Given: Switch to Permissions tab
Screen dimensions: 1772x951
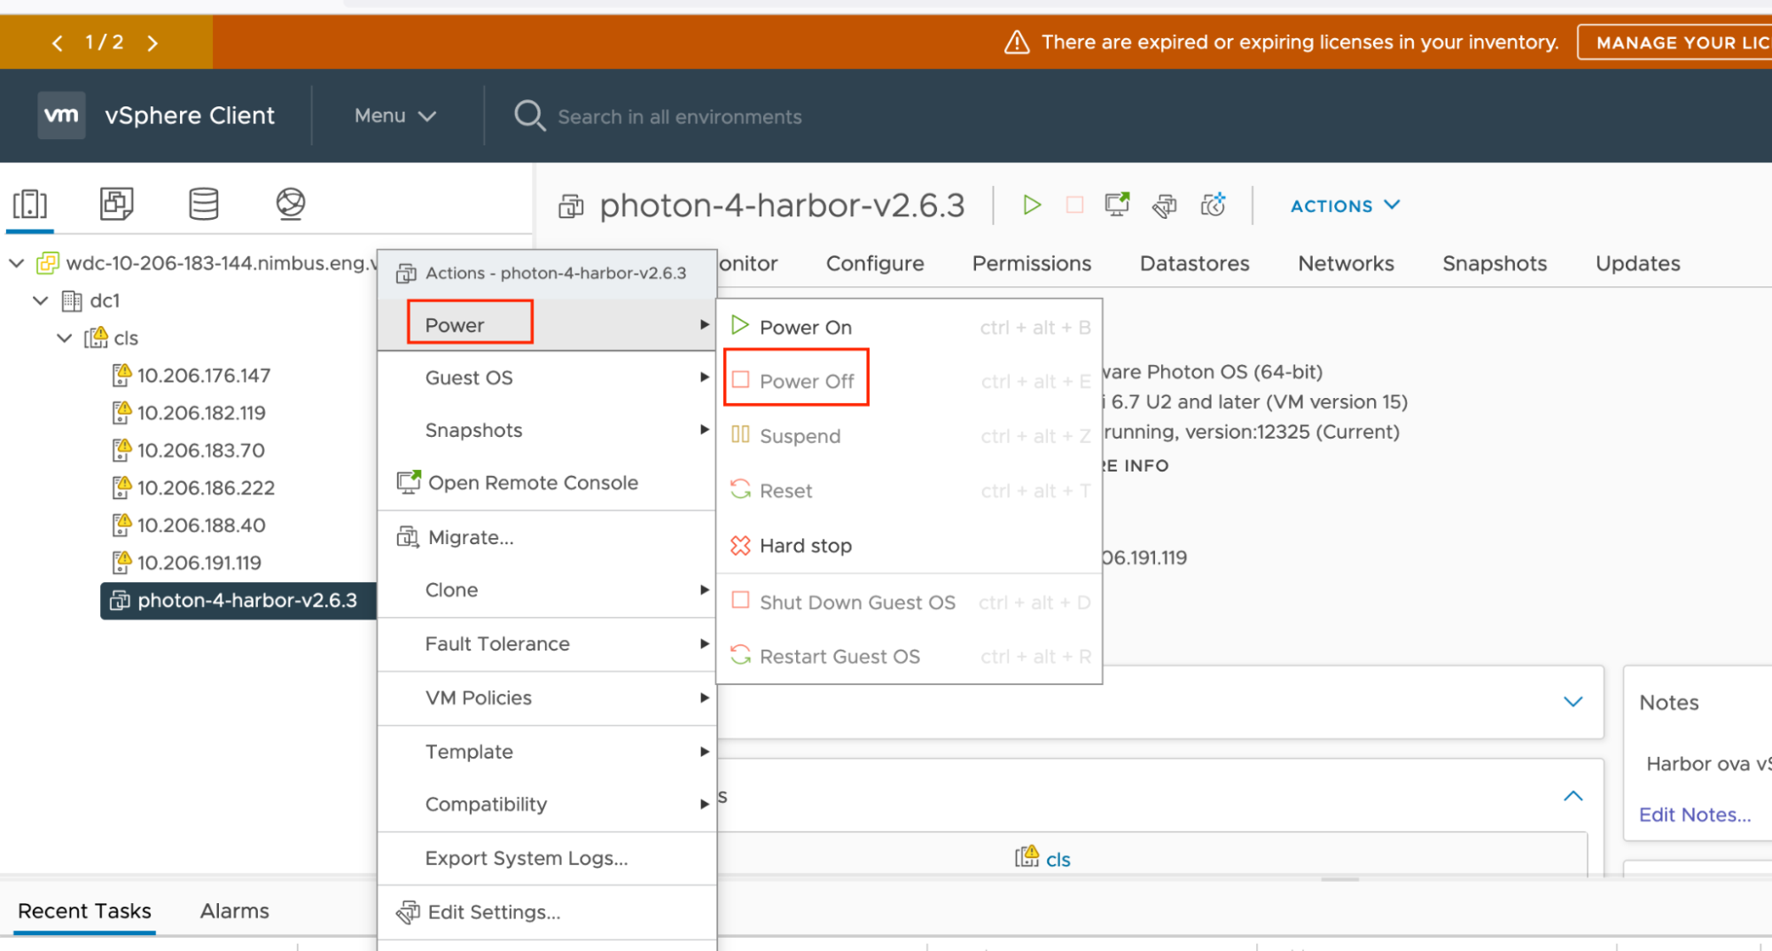Looking at the screenshot, I should point(1032,263).
